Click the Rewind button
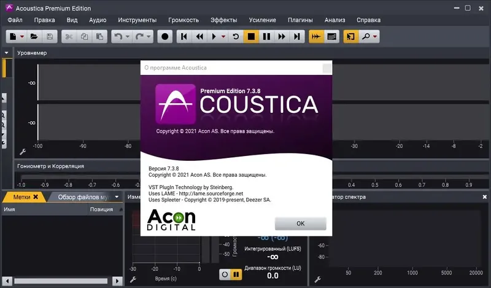 (x=199, y=37)
